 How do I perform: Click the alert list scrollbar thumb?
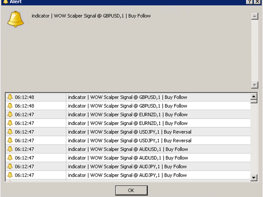point(254,101)
